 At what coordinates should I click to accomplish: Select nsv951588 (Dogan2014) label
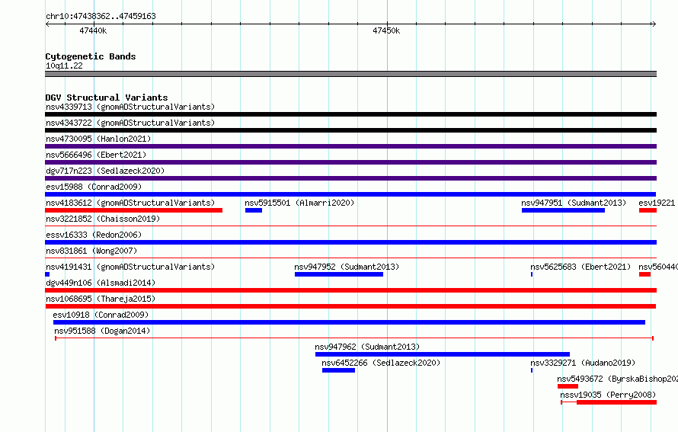point(102,331)
